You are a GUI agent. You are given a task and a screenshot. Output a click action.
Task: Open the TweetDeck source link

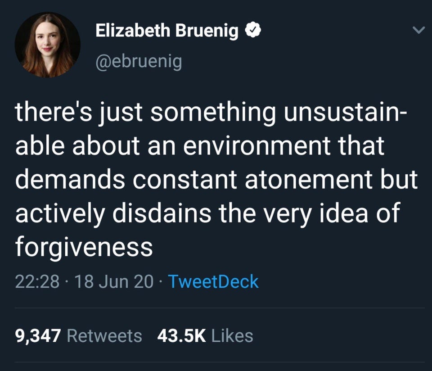[x=213, y=281]
